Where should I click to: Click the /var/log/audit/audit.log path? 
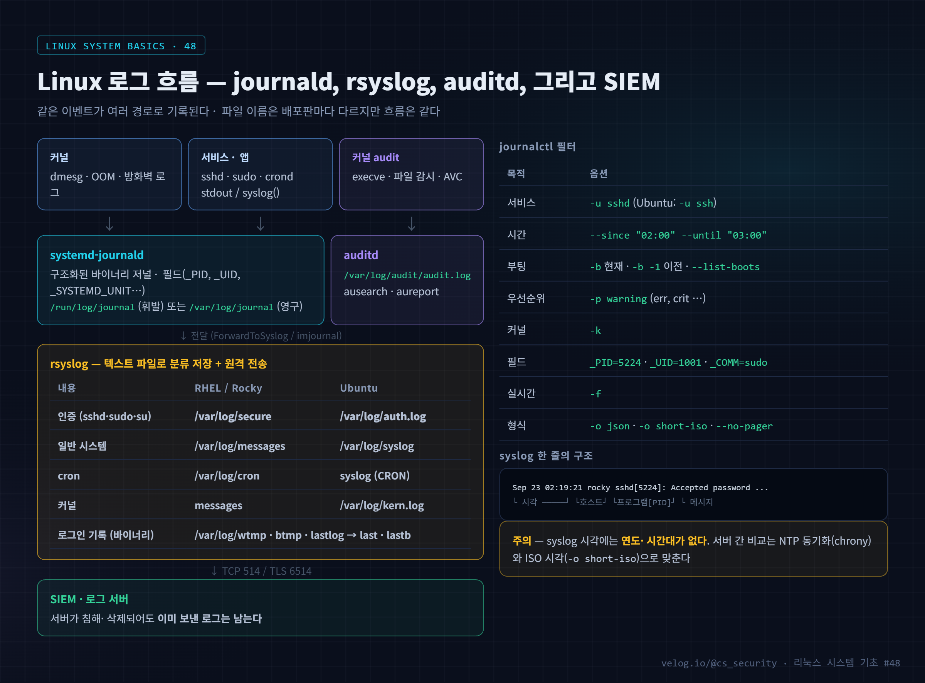tap(407, 275)
